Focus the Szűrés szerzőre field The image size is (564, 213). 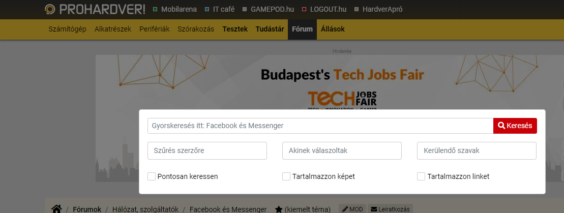[207, 151]
